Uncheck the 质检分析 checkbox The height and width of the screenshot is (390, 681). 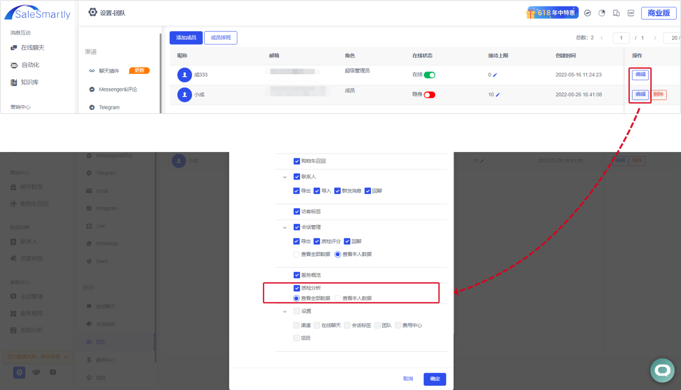click(297, 288)
